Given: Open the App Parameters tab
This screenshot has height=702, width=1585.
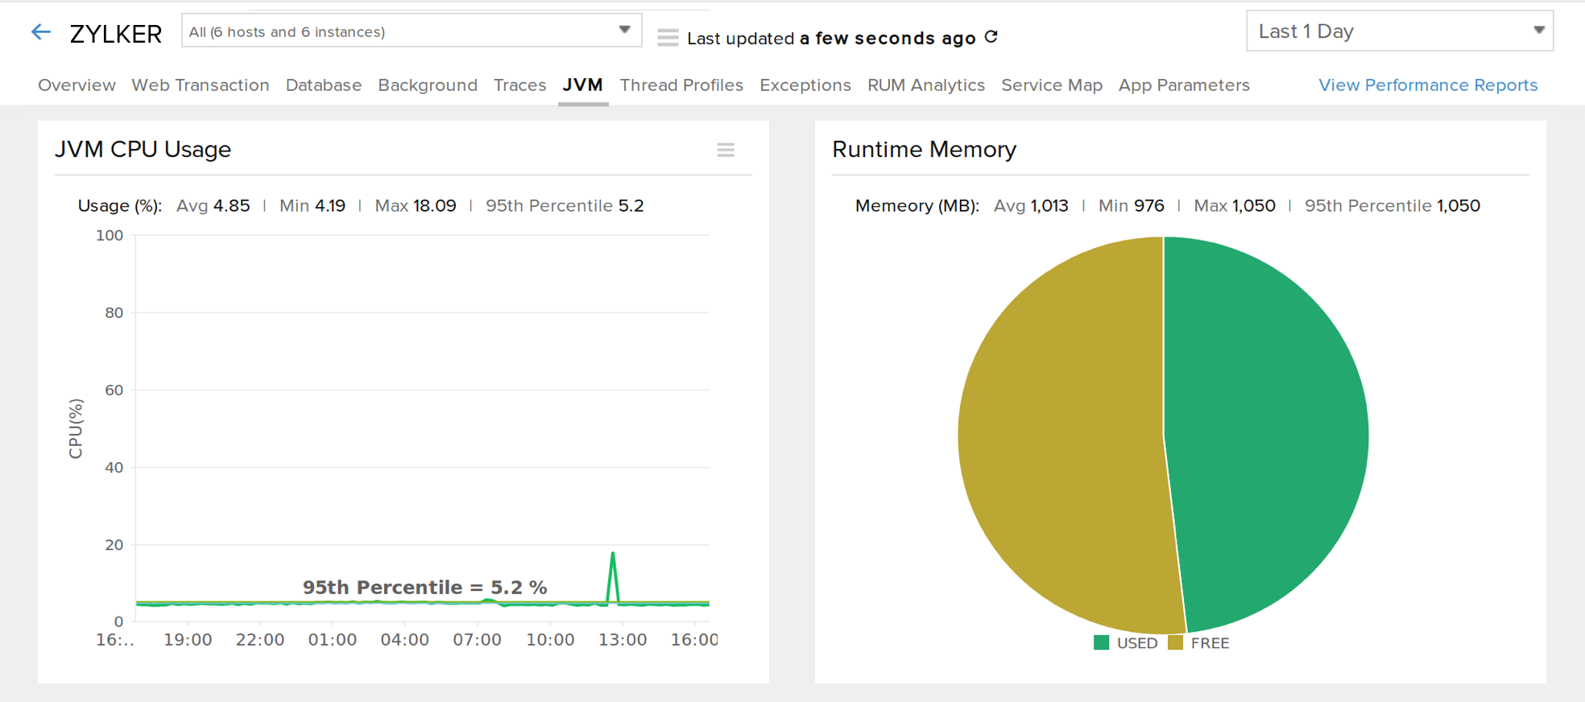Looking at the screenshot, I should 1184,85.
